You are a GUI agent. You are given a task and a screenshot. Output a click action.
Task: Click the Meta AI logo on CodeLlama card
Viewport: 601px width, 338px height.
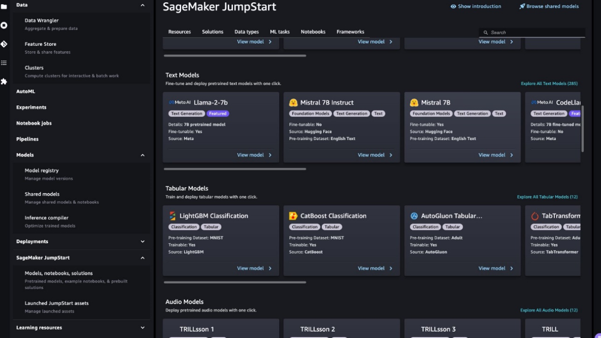(542, 103)
